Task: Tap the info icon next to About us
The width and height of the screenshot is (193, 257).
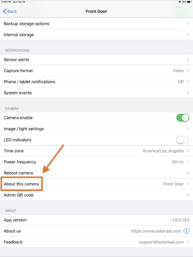Action: pyautogui.click(x=186, y=231)
